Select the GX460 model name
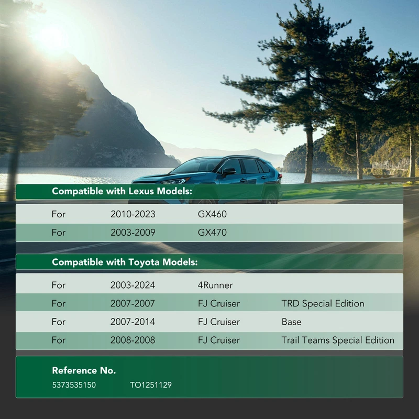419x419 pixels. point(212,214)
